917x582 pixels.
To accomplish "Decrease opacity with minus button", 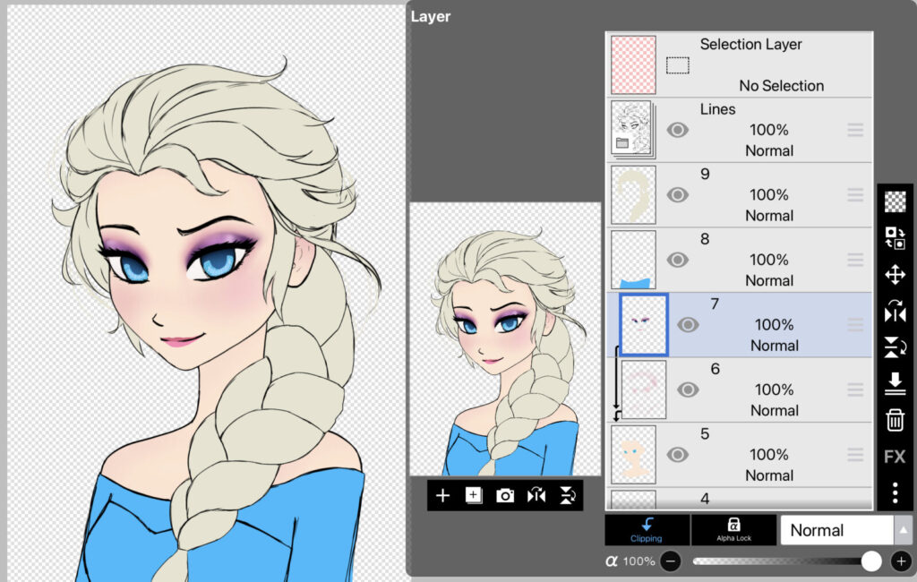I will tap(671, 561).
